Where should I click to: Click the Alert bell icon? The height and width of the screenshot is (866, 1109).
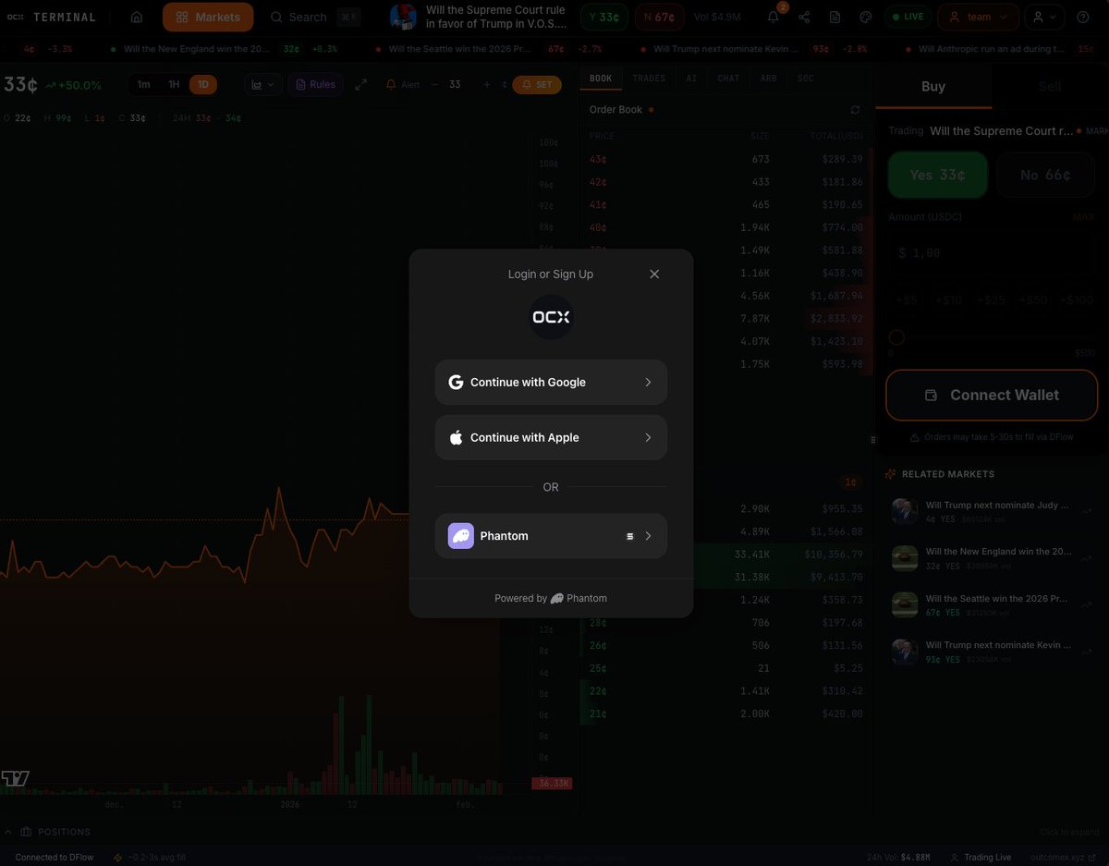[391, 84]
